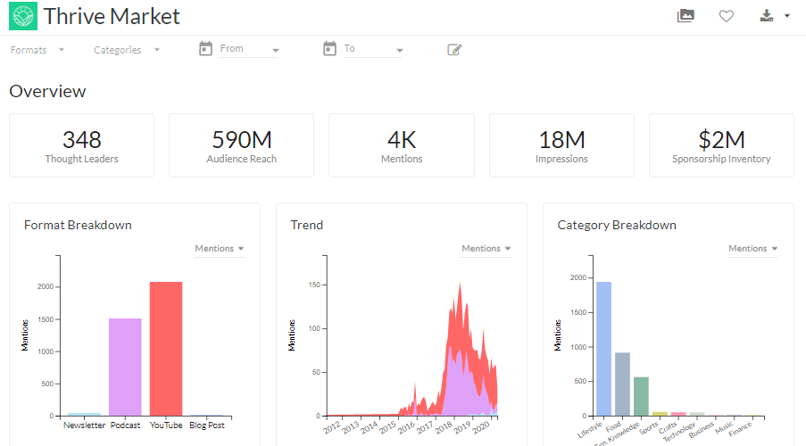Click the Category Breakdown heading

[617, 225]
